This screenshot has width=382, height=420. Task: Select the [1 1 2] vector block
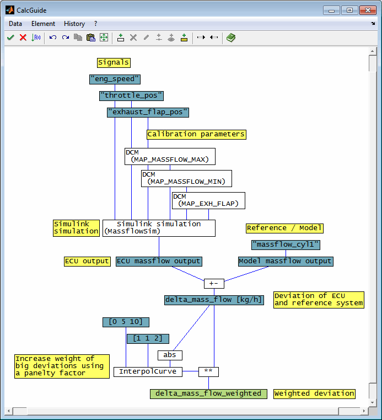148,339
